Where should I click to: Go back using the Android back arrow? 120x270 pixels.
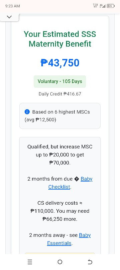click(90, 262)
